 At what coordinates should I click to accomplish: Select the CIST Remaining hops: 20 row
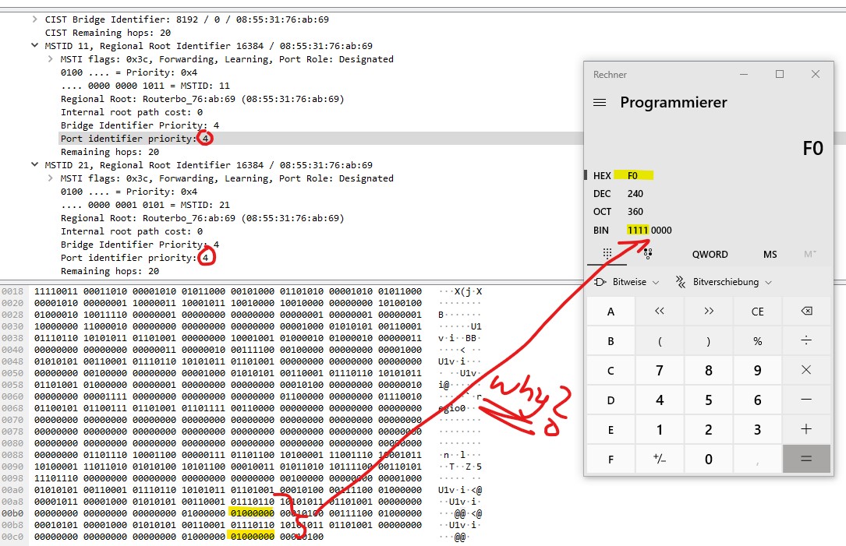[108, 33]
